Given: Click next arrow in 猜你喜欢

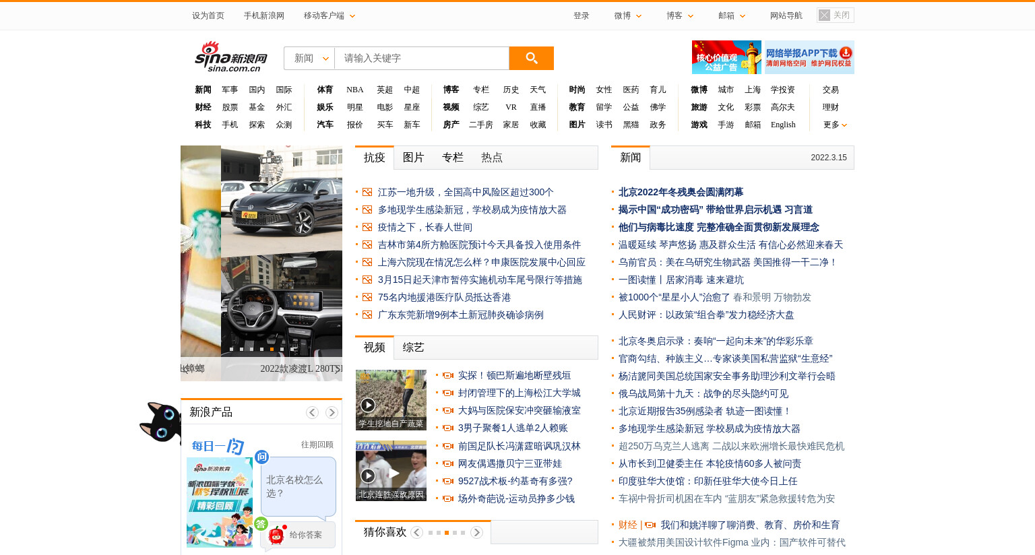Looking at the screenshot, I should pyautogui.click(x=476, y=532).
